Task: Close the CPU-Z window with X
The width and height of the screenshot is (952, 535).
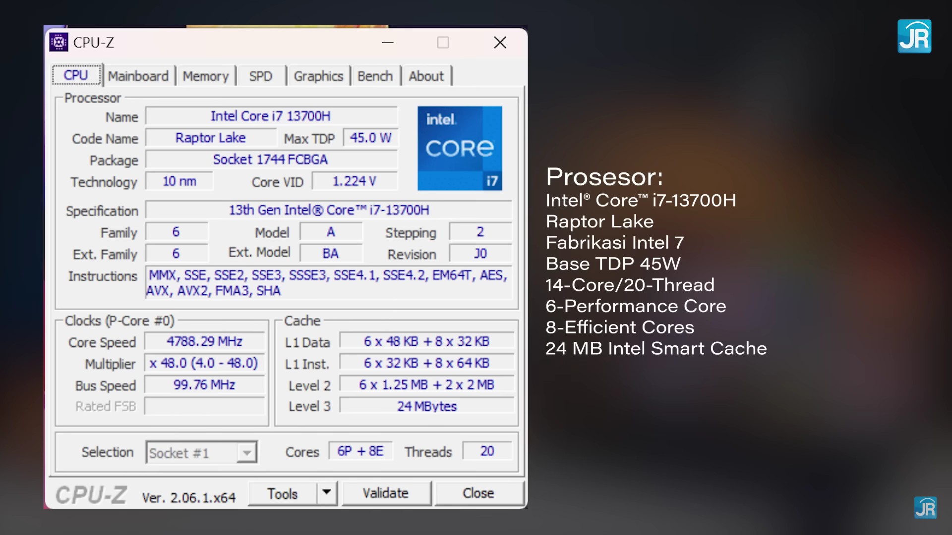Action: pos(500,43)
